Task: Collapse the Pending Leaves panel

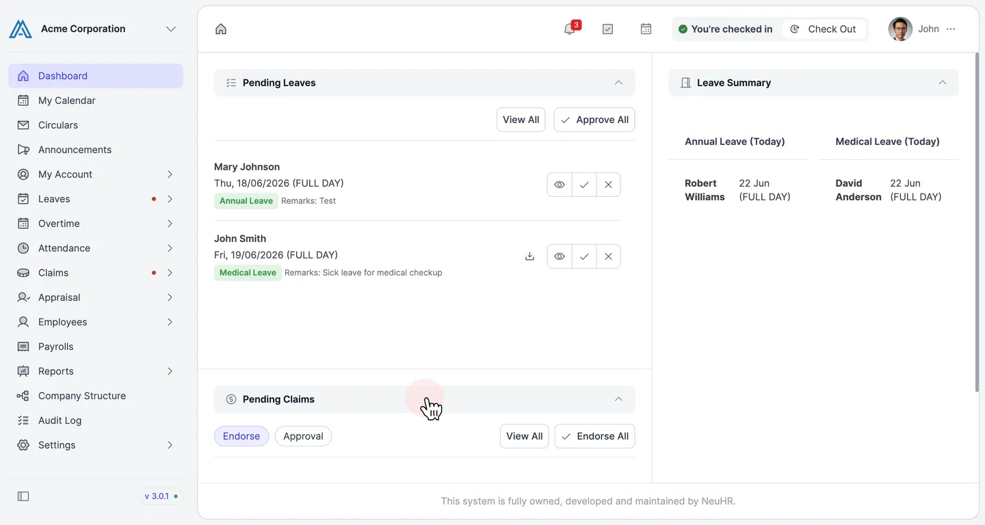Action: click(x=618, y=83)
